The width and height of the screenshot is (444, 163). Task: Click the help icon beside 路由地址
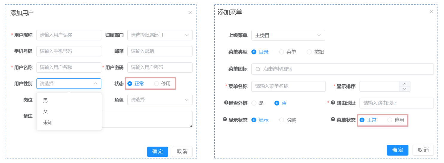(333, 103)
